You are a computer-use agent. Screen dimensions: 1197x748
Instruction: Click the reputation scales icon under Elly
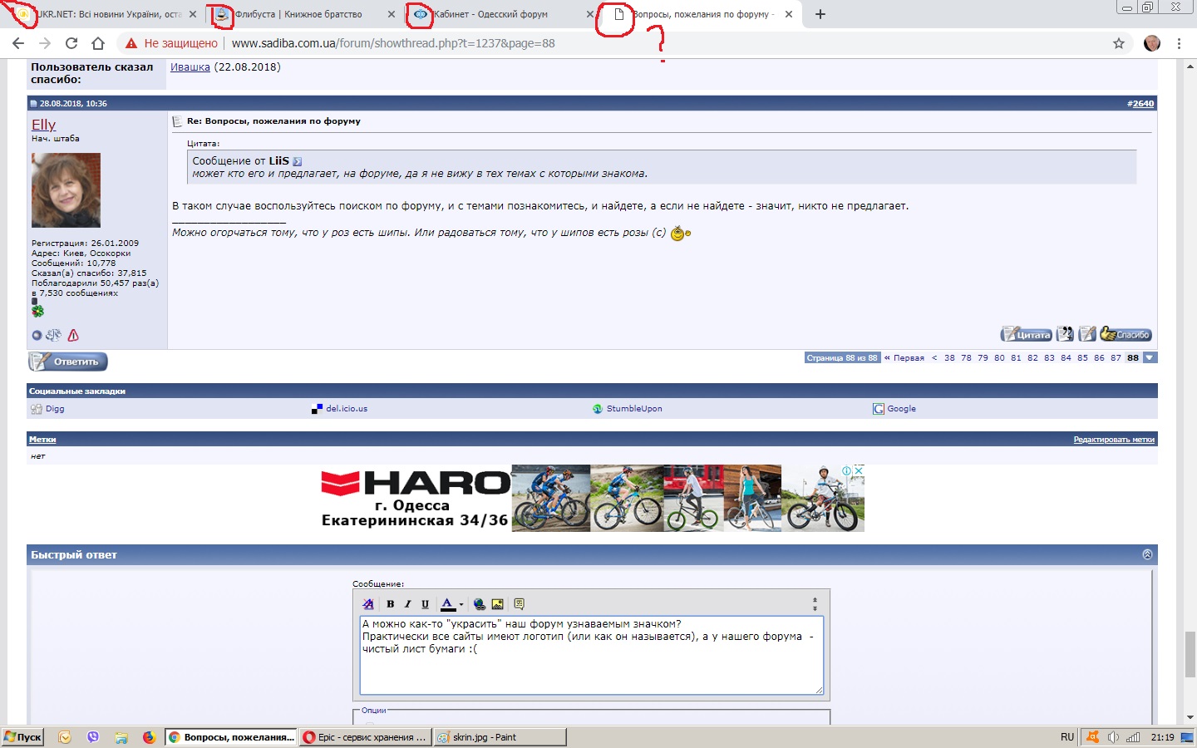tap(53, 335)
